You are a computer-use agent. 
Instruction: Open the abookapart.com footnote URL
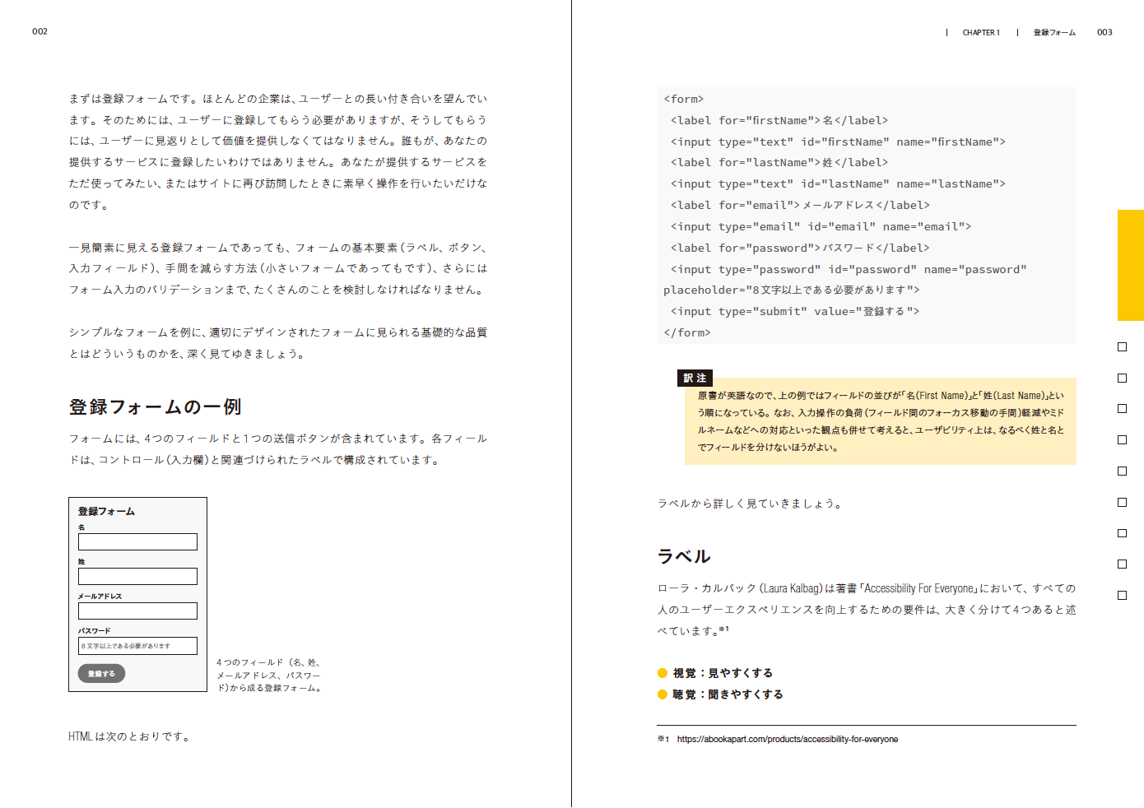click(787, 739)
